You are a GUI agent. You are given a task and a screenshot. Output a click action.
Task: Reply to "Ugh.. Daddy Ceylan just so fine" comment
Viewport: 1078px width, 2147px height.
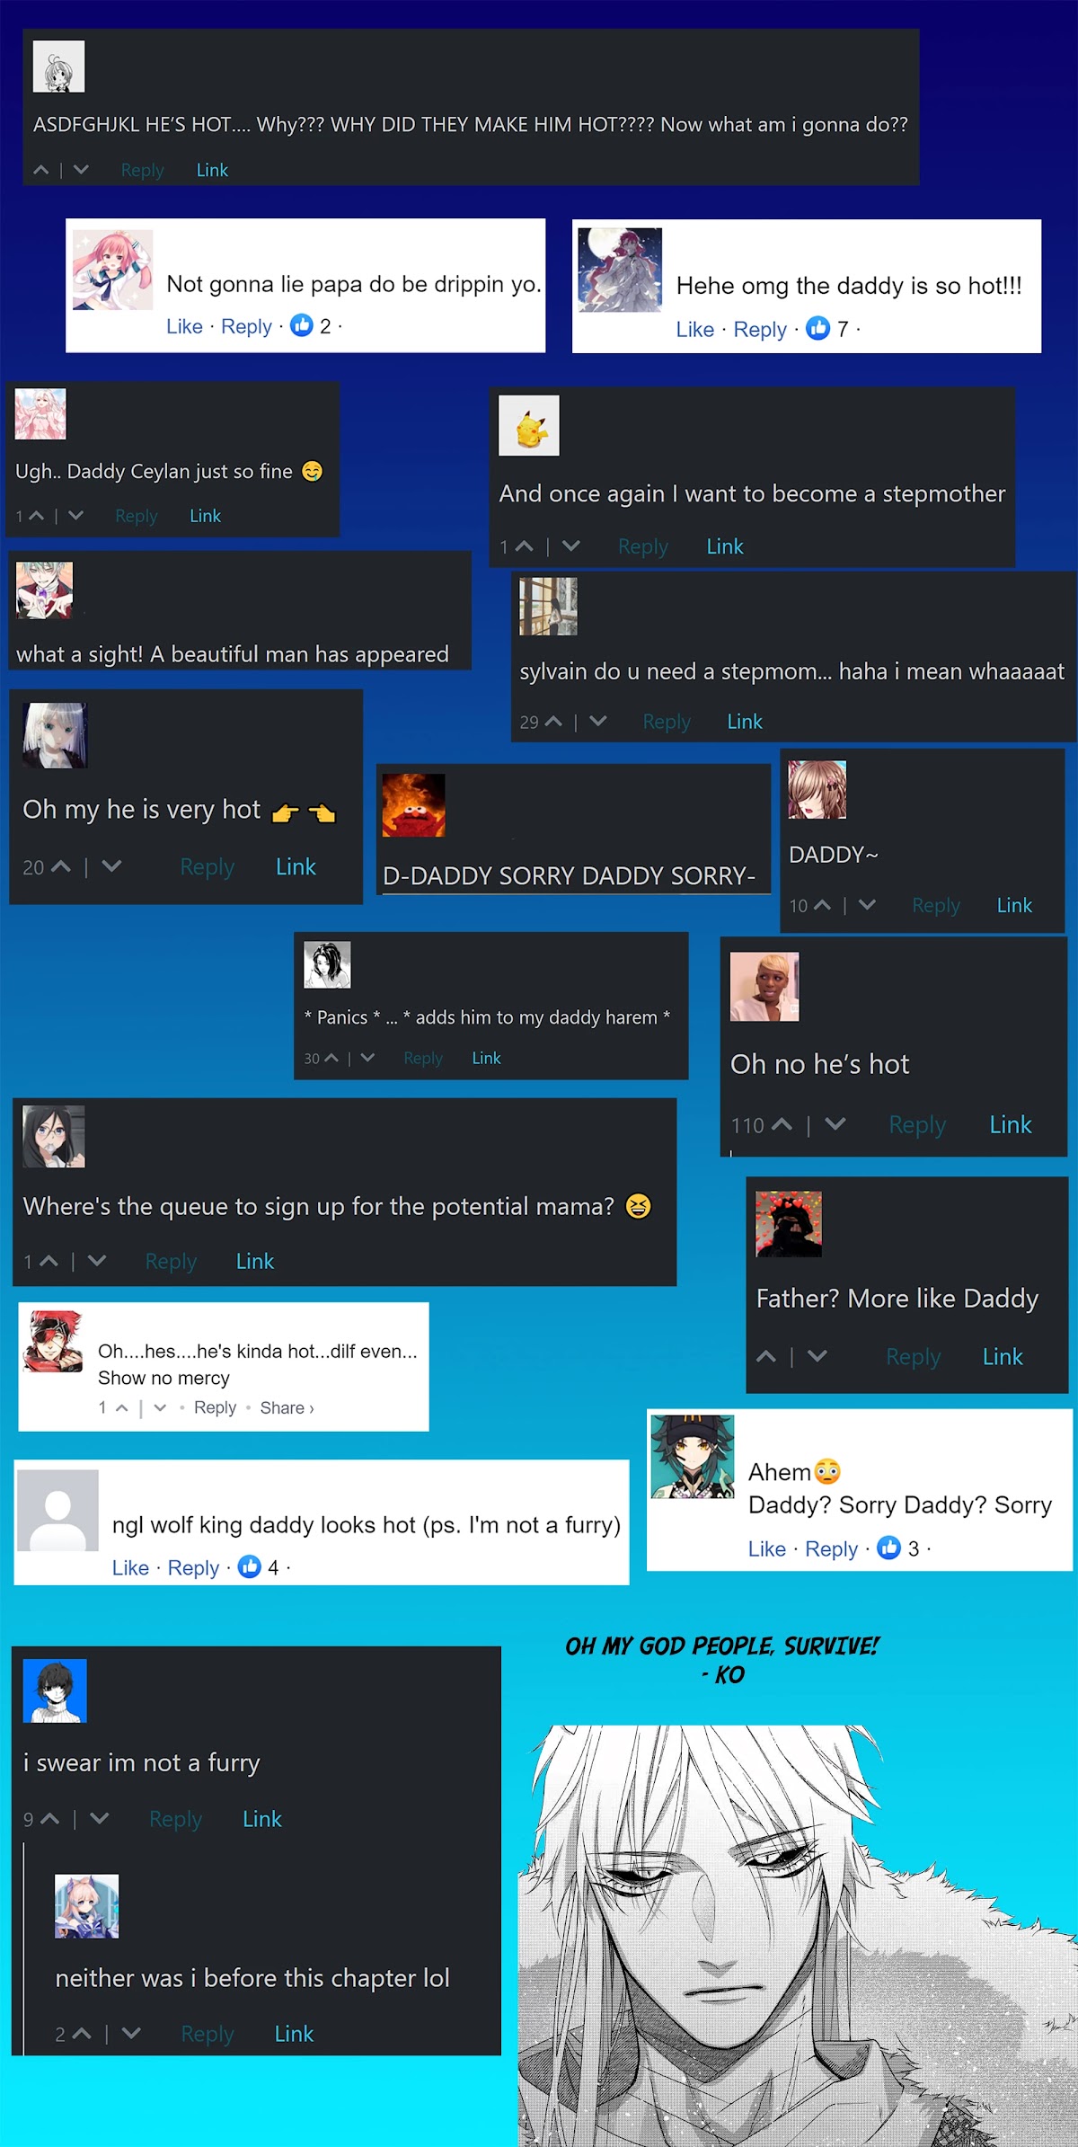pos(137,516)
